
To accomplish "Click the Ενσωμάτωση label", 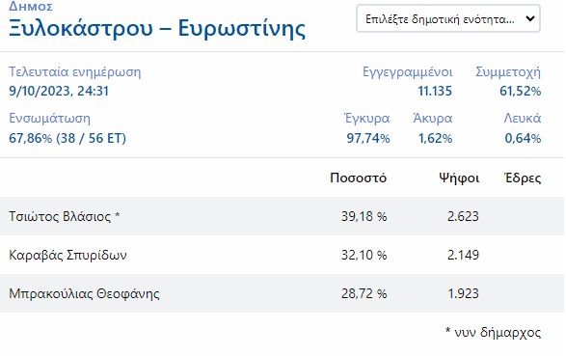I will (x=49, y=118).
